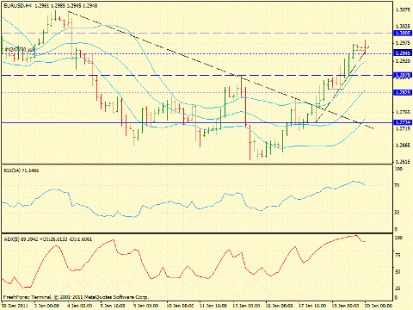Click the ADX scale value 75

398,255
